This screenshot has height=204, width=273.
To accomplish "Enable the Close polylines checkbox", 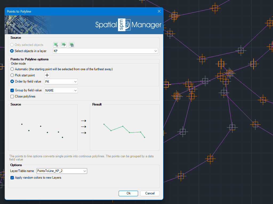I will pyautogui.click(x=12, y=96).
